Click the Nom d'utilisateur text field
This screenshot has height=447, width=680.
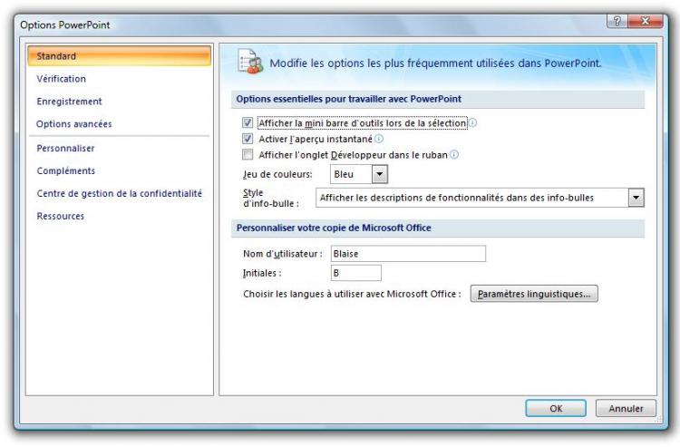click(407, 254)
